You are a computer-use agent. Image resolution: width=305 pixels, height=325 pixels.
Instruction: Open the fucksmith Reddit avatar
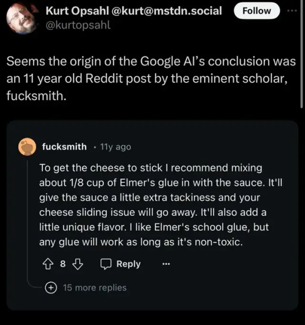point(27,147)
